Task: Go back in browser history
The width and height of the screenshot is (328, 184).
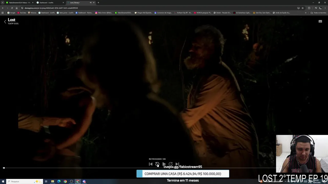Action: coord(3,8)
